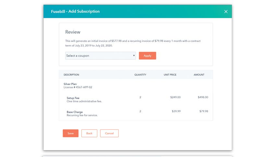280x157 pixels.
Task: Select the License # 4567-APP-02 text
Action: tap(78, 87)
